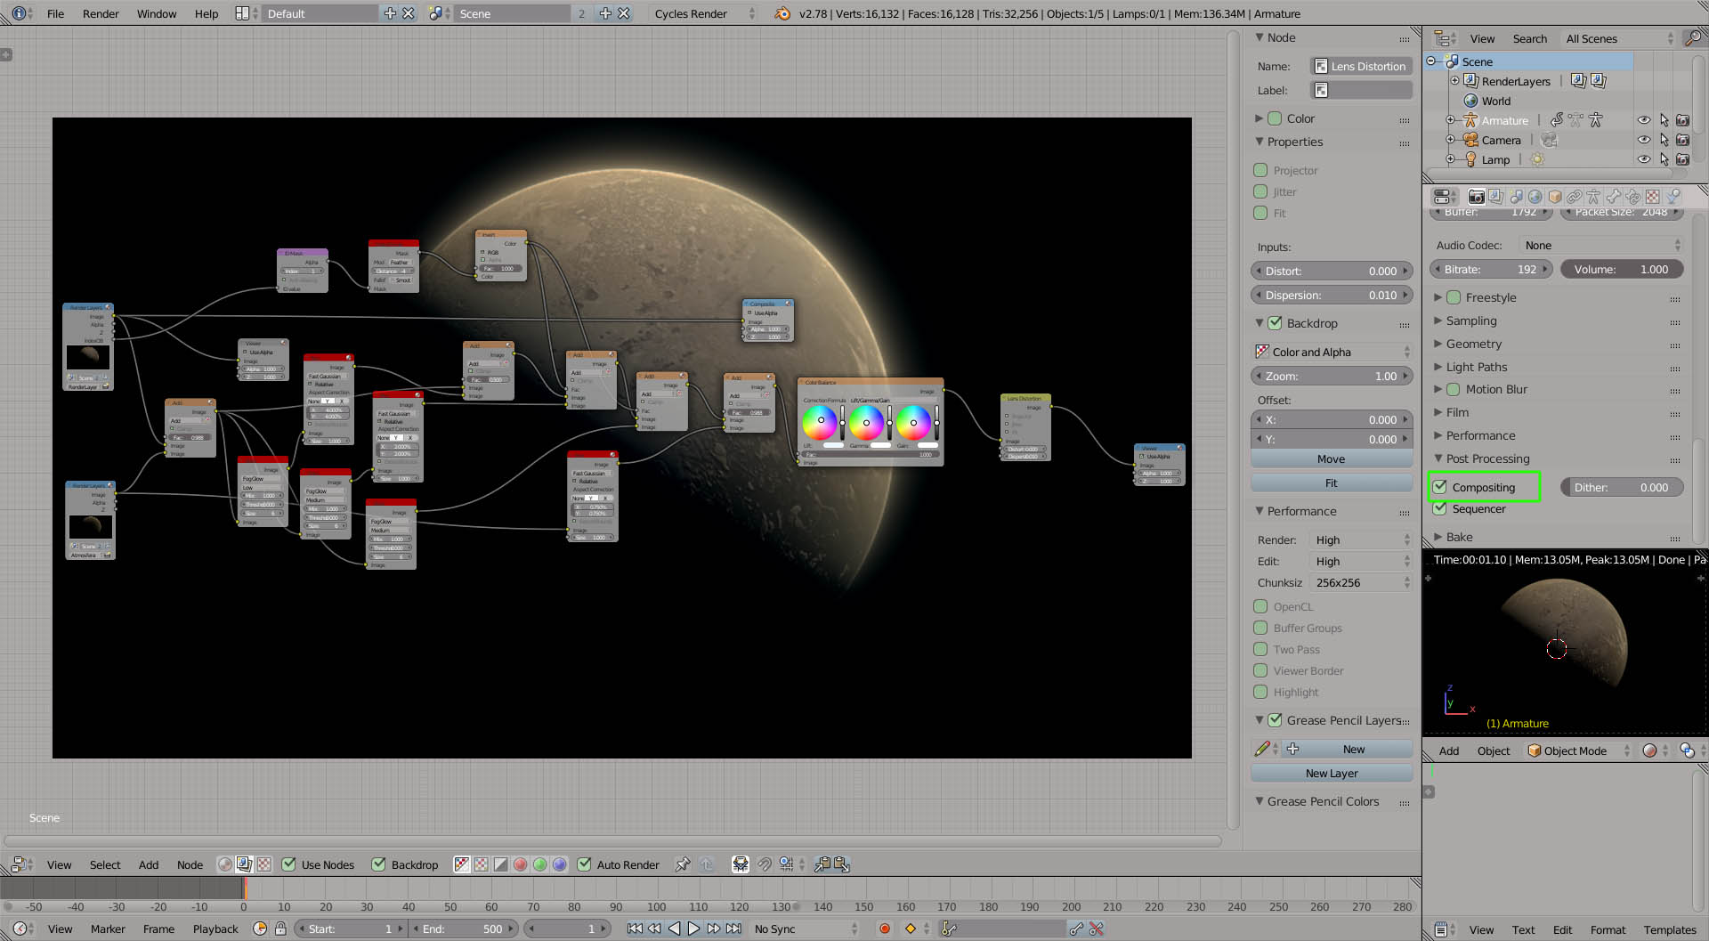
Task: Hide the Camera object via eye icon
Action: [x=1643, y=140]
